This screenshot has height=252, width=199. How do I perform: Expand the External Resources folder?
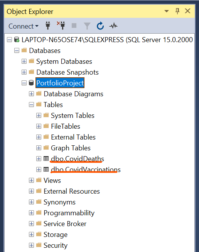click(31, 191)
